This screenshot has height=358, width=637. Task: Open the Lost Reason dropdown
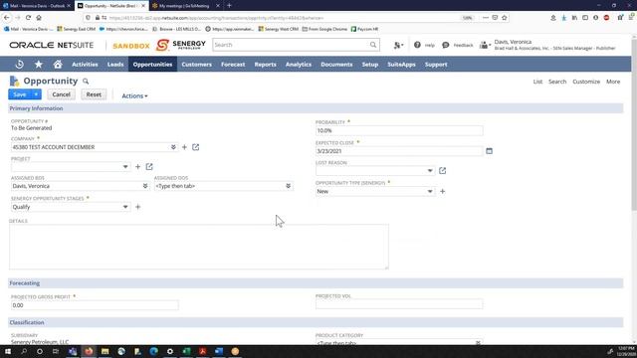[x=430, y=170]
